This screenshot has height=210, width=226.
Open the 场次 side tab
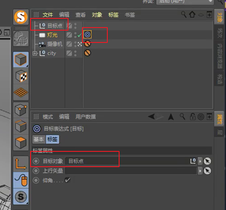click(219, 33)
